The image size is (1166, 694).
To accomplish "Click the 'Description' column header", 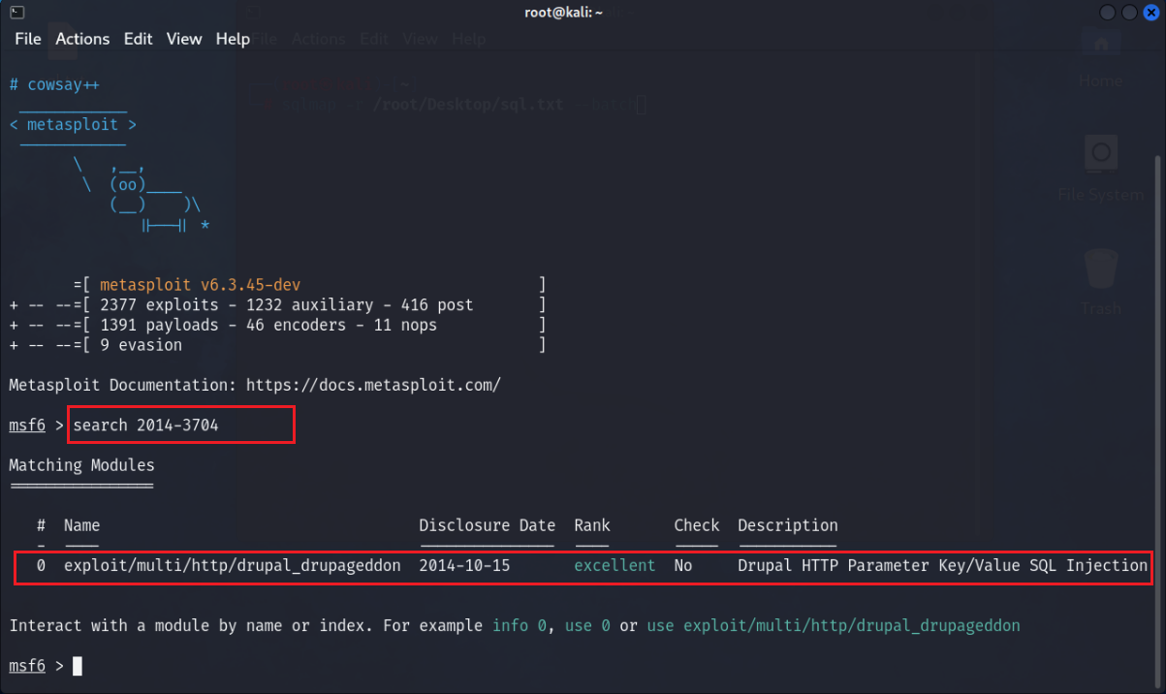I will (x=788, y=525).
